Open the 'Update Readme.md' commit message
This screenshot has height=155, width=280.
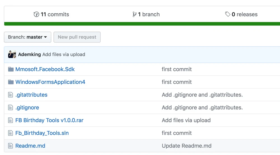tap(186, 146)
